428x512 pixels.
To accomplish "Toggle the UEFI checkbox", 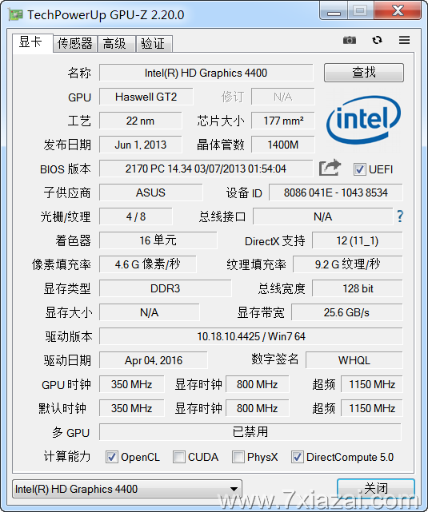I will 360,169.
